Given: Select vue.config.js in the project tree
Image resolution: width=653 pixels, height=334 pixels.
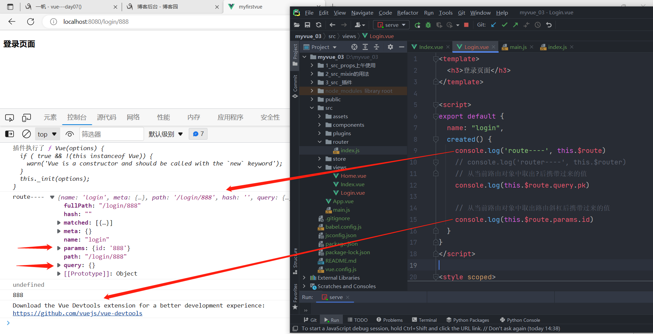Looking at the screenshot, I should [x=341, y=269].
